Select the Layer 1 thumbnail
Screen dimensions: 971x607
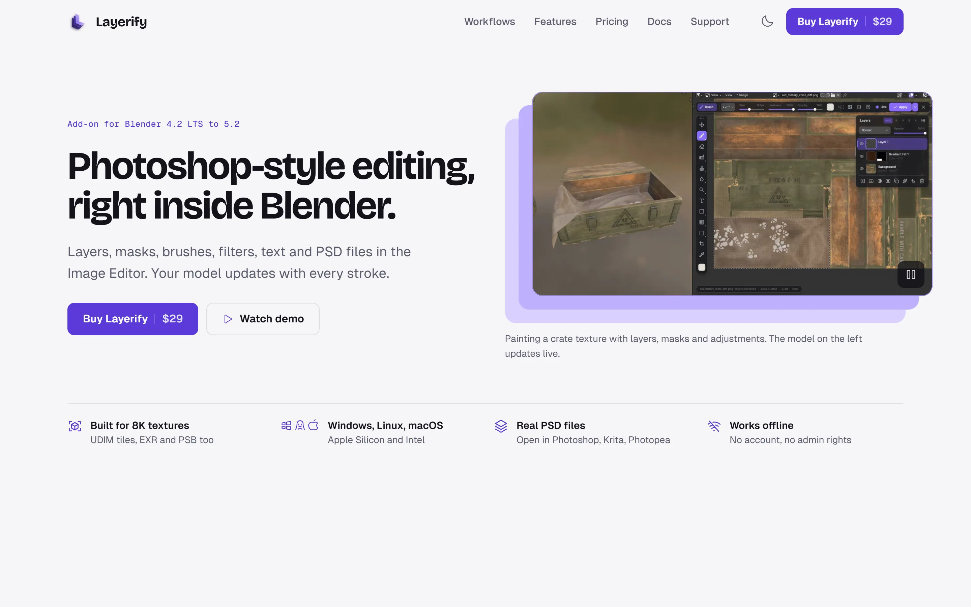871,144
